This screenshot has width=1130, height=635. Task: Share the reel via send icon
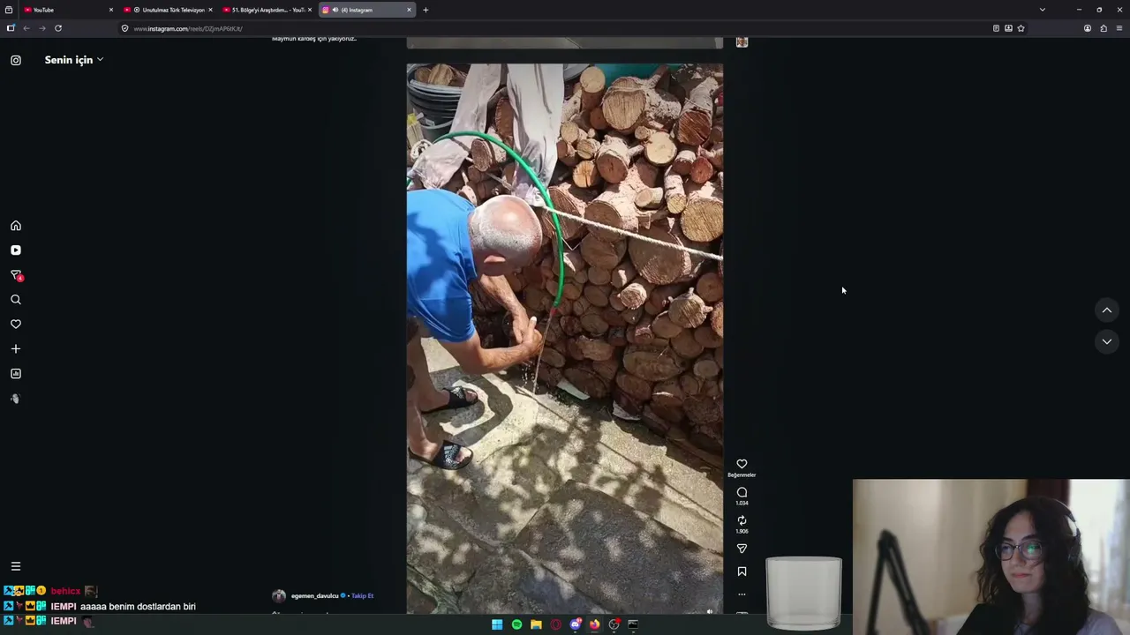[742, 549]
